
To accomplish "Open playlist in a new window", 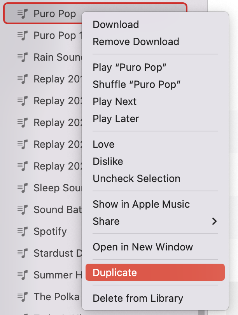I will click(143, 247).
